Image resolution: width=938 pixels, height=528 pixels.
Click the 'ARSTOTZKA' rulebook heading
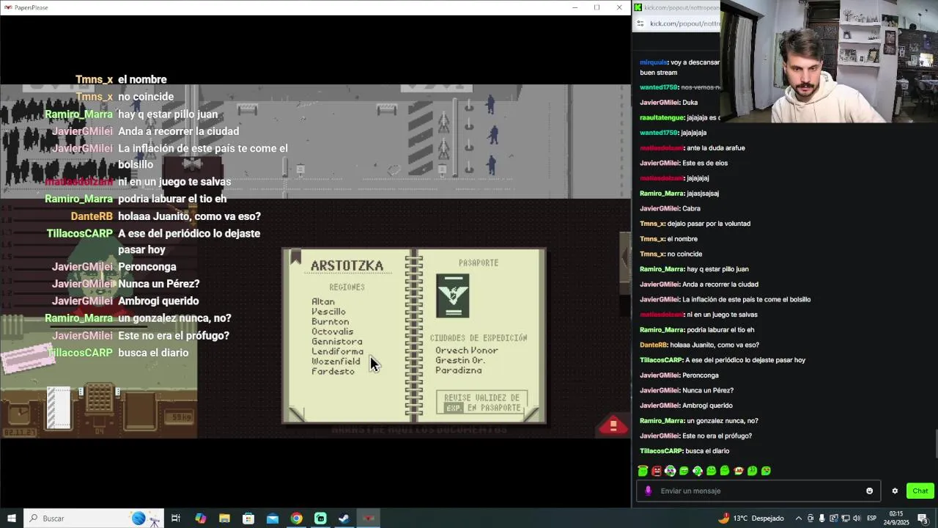click(x=347, y=265)
